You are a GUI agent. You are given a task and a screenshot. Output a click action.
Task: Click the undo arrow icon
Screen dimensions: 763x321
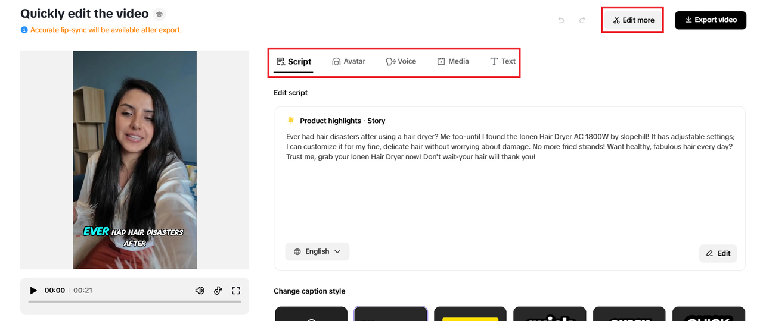pos(561,20)
